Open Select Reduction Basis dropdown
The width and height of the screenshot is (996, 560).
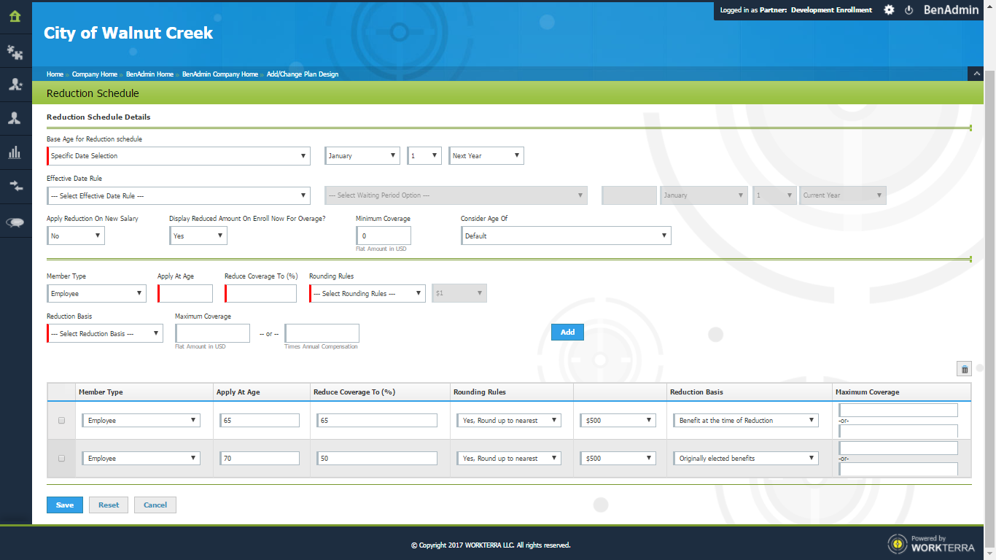[x=105, y=333]
